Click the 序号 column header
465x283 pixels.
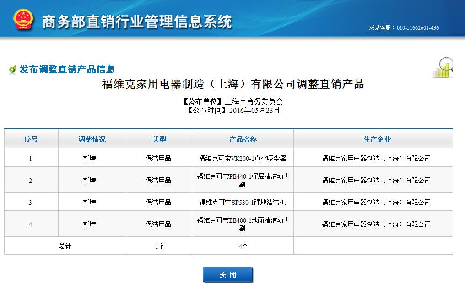pos(31,139)
